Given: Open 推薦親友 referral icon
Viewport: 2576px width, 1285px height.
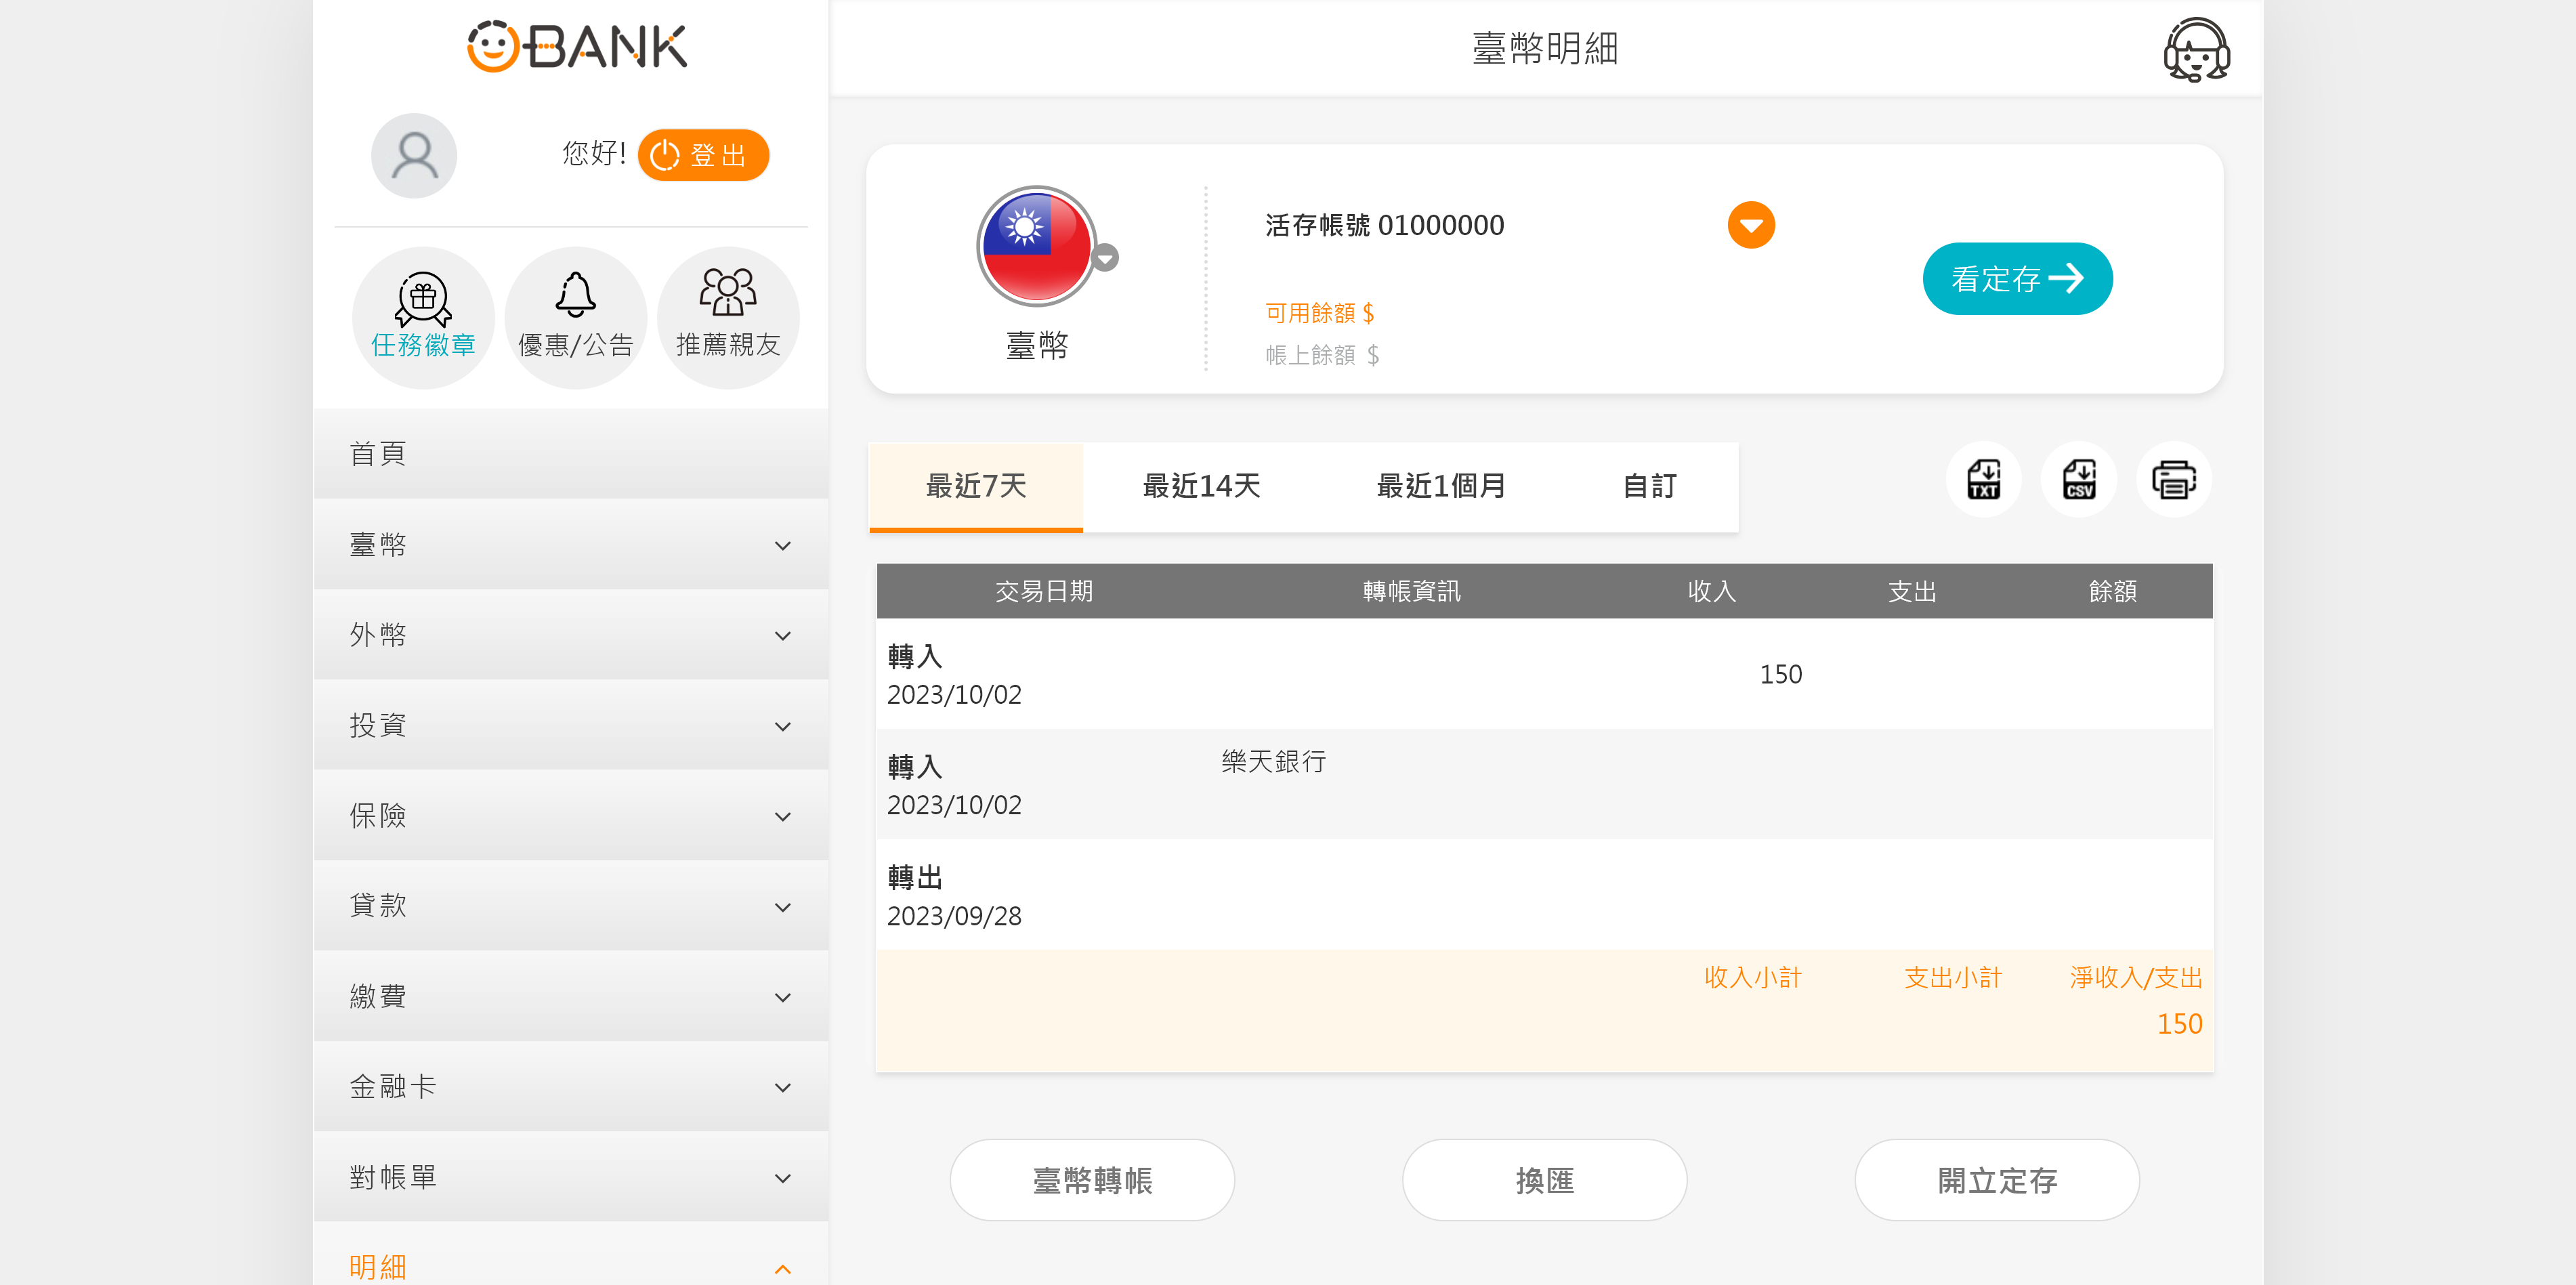Looking at the screenshot, I should tap(728, 317).
